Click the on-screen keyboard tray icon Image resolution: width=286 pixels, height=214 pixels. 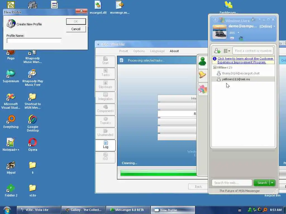point(240,210)
